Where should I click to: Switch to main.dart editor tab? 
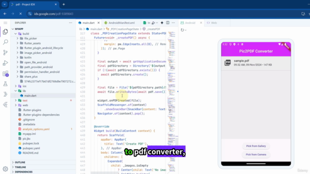pos(88,23)
